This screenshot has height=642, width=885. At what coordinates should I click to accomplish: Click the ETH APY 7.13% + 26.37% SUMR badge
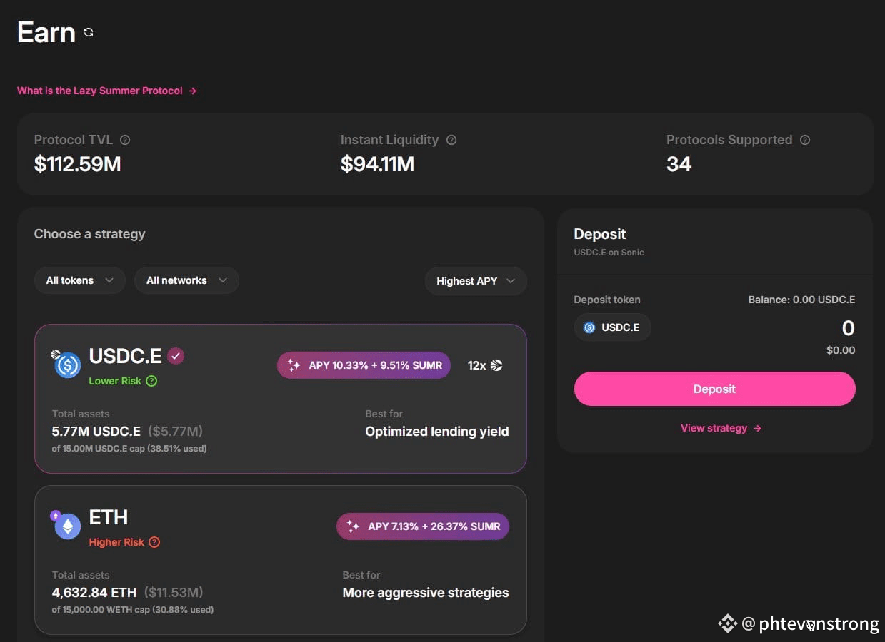(x=423, y=526)
